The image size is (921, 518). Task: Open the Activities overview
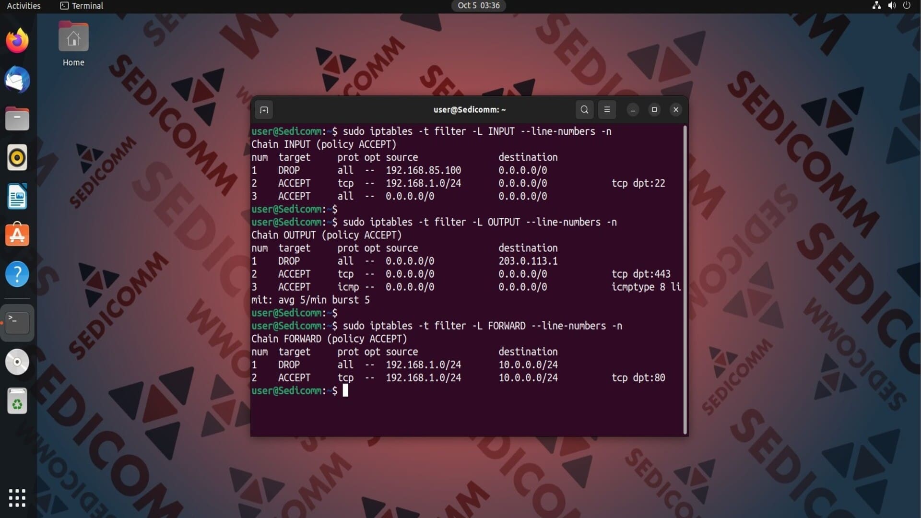tap(24, 6)
